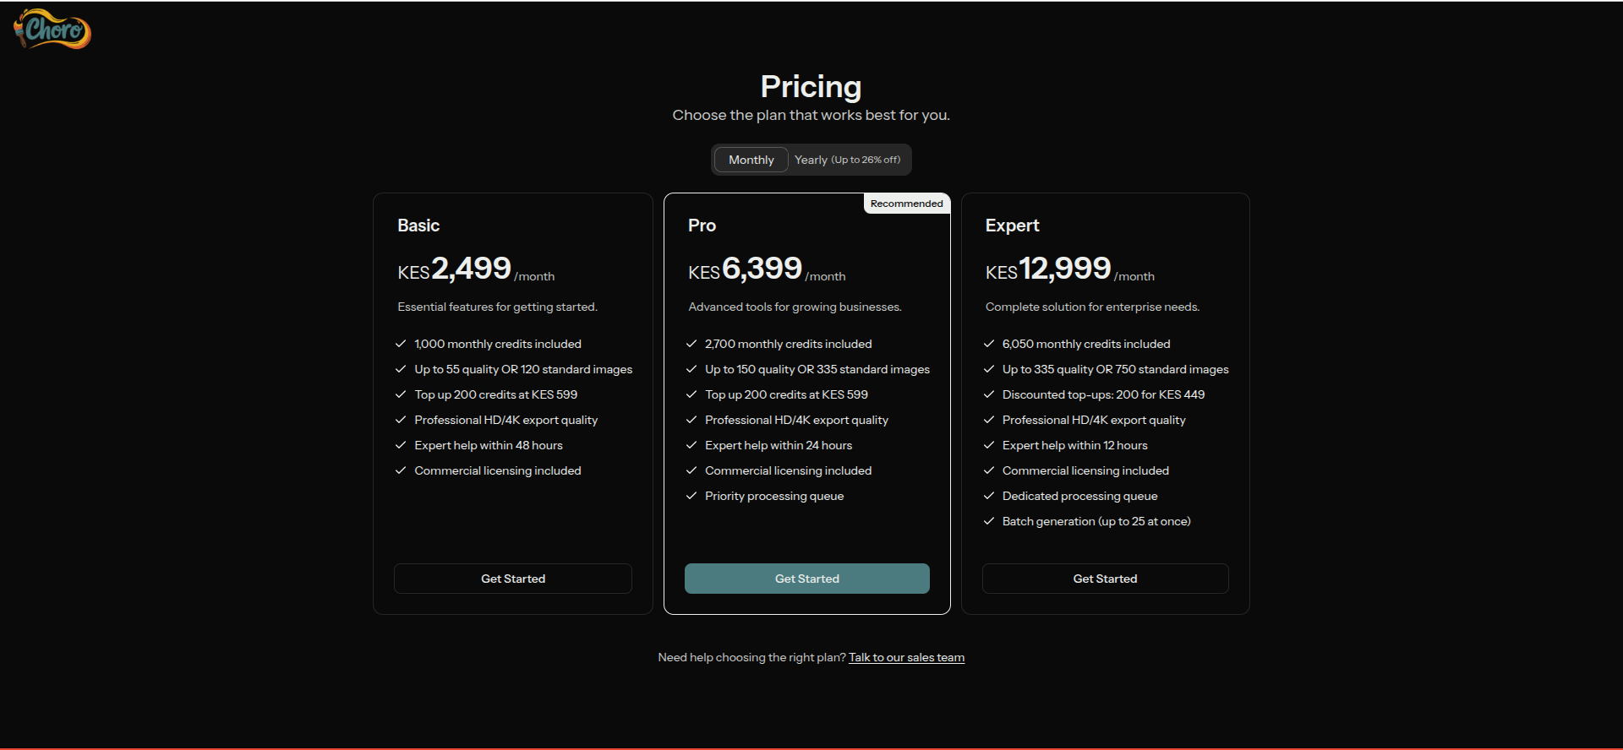Click checkmark next to Expert help within 24 hours
The width and height of the screenshot is (1623, 750).
point(691,445)
